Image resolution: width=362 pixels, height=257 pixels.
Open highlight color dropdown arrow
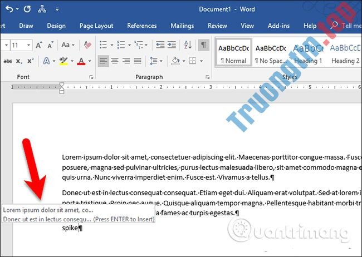(72, 61)
